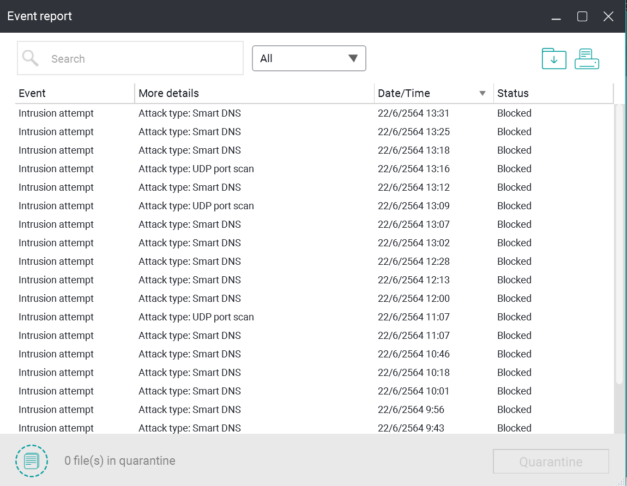Toggle Date/Time sort order arrow
Image resolution: width=627 pixels, height=486 pixels.
(x=482, y=94)
